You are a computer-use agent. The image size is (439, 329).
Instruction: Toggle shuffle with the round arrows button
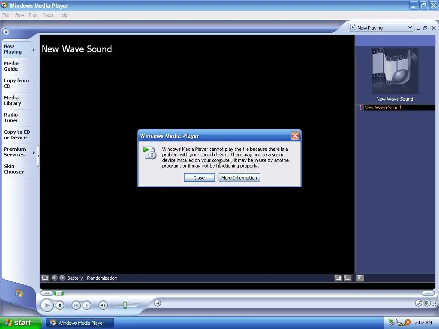pyautogui.click(x=158, y=303)
